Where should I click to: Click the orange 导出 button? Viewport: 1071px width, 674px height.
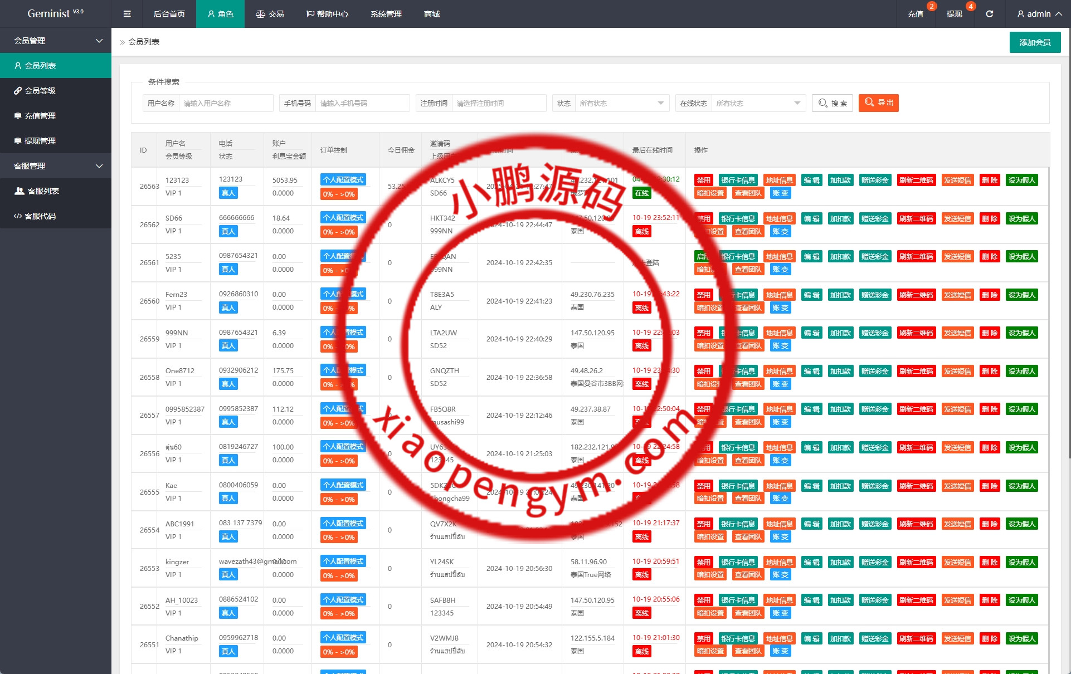point(878,103)
